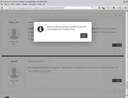Image resolution: width=128 pixels, height=98 pixels.
Task: Click the green network extension icon
Action: coord(103,8)
